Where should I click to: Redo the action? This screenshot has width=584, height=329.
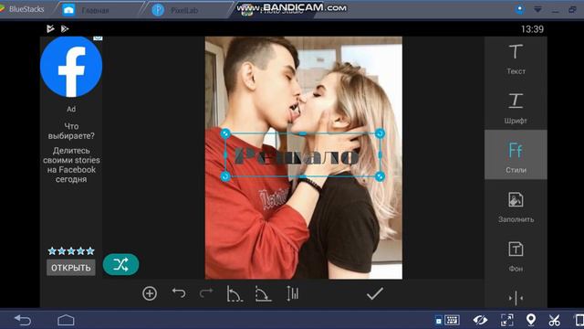[206, 293]
